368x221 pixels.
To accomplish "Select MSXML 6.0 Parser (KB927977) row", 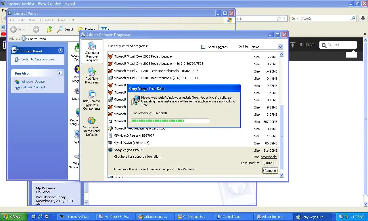I will 193,136.
